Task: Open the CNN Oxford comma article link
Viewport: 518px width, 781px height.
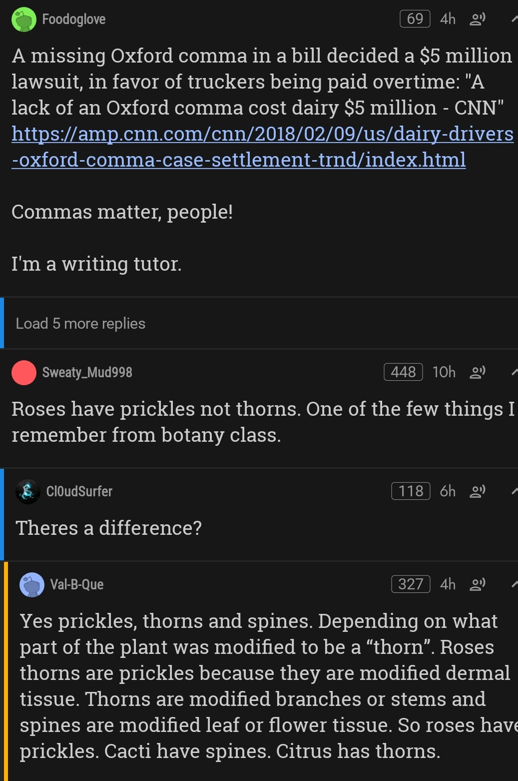Action: [262, 147]
